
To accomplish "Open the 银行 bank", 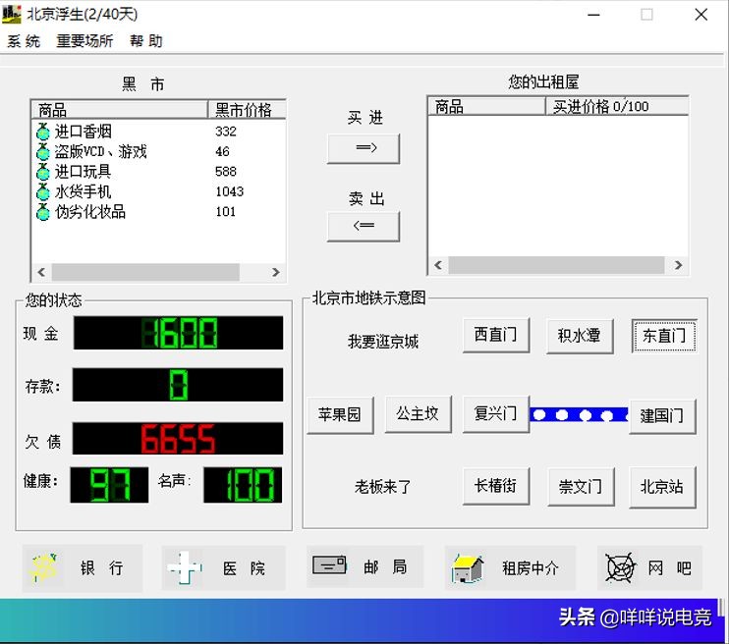I will click(x=83, y=567).
